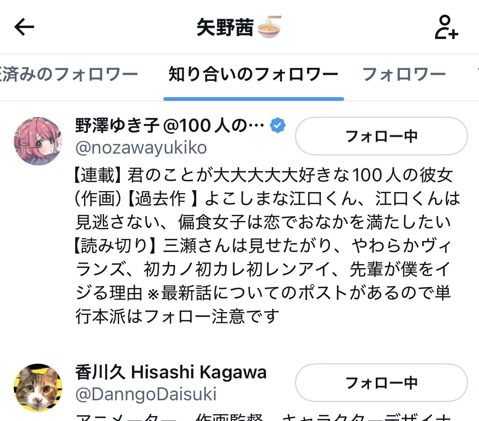Go back using the left arrow

[24, 27]
